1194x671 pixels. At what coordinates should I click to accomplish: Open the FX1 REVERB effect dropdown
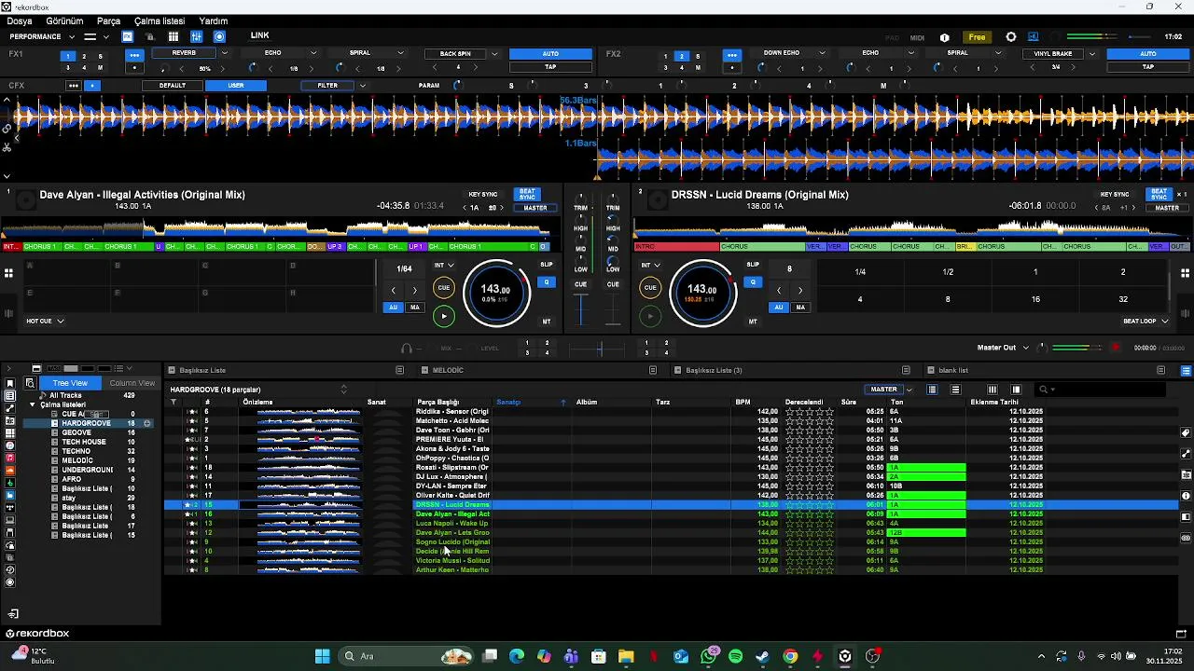(x=224, y=53)
